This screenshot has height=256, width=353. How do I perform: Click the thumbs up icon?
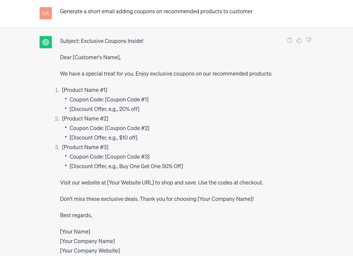(299, 40)
